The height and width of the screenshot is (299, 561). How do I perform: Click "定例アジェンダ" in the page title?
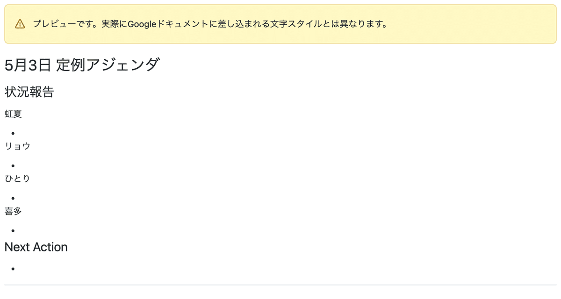pos(108,65)
